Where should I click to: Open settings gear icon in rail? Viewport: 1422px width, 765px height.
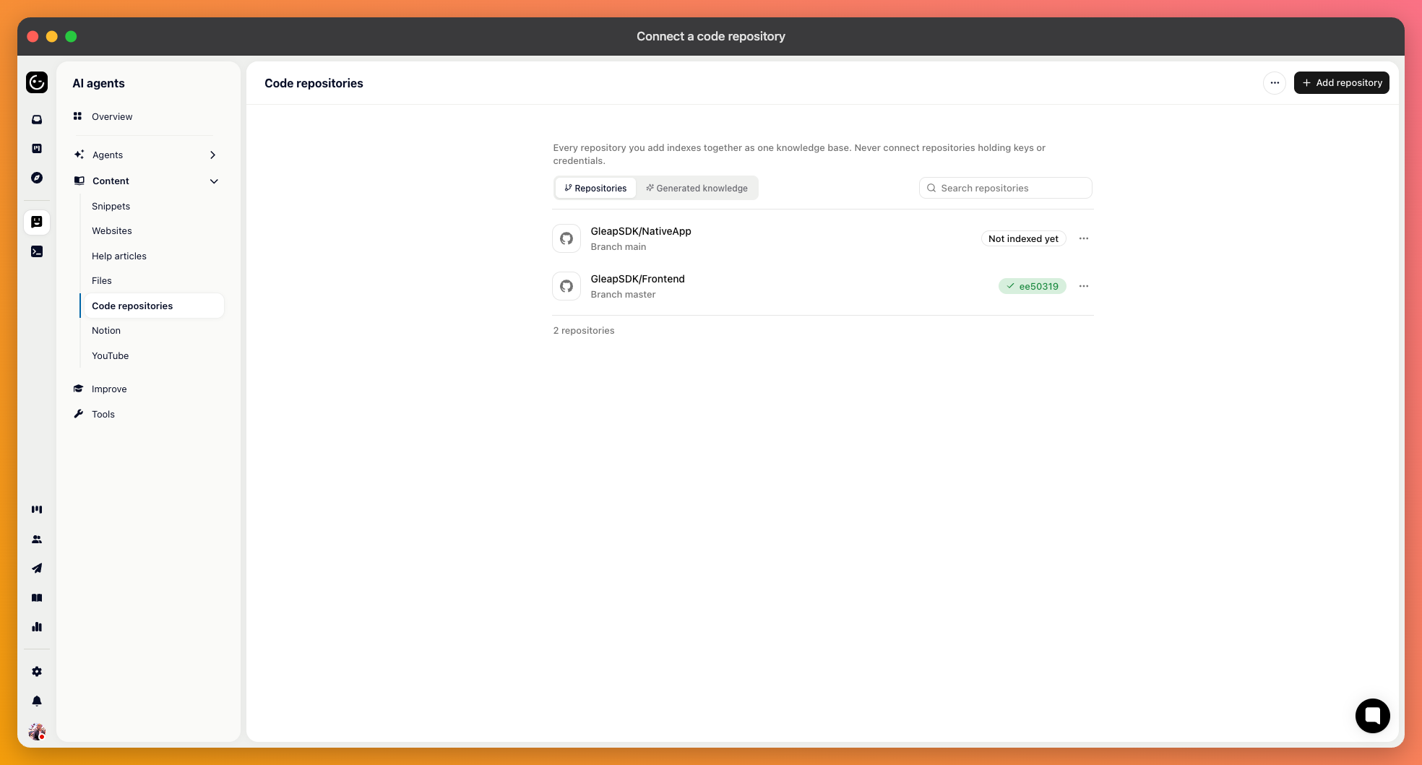tap(37, 672)
